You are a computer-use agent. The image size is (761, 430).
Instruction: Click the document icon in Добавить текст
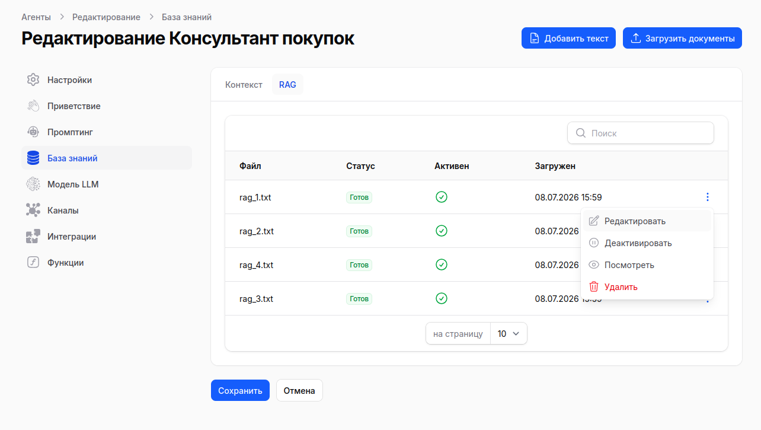[535, 38]
